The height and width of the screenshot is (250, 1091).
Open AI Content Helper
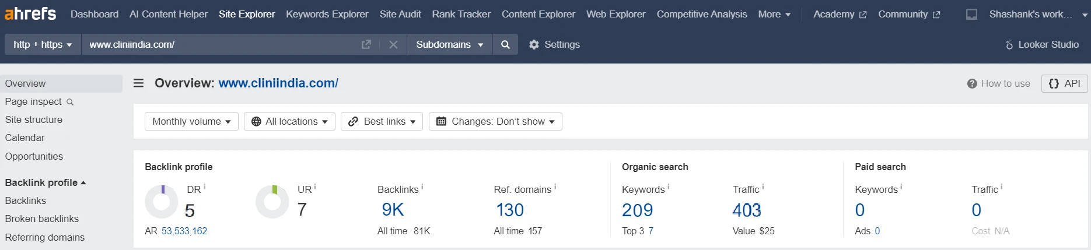(169, 14)
